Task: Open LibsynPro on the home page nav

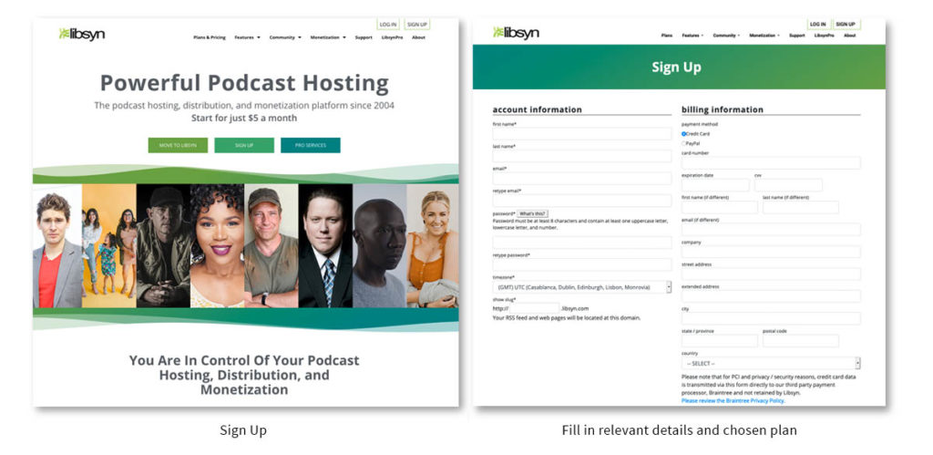Action: pos(392,37)
